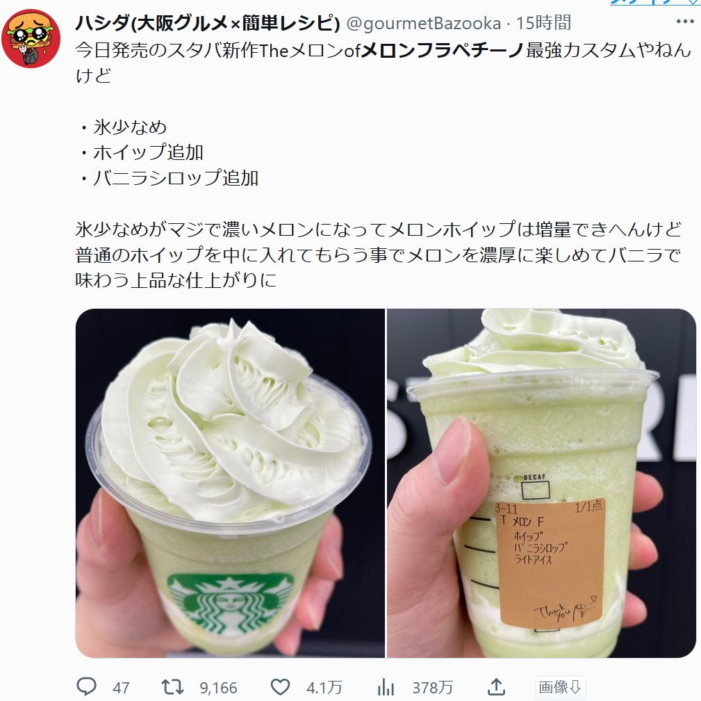The height and width of the screenshot is (701, 701).
Task: Click the 47 replies count
Action: [121, 688]
